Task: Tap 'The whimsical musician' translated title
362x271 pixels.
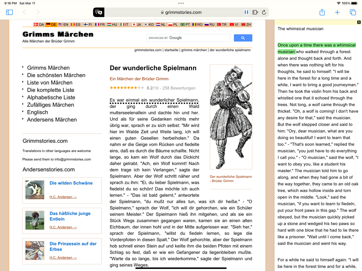Action: tap(300, 29)
